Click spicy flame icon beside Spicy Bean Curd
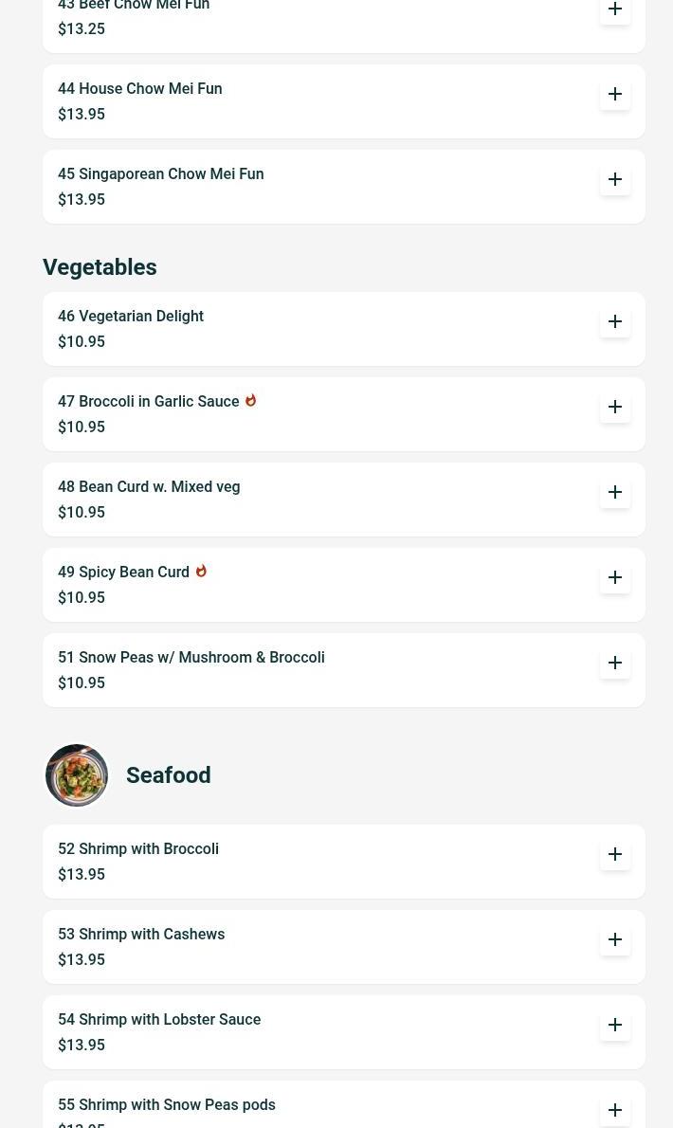Image resolution: width=673 pixels, height=1128 pixels. click(x=201, y=572)
